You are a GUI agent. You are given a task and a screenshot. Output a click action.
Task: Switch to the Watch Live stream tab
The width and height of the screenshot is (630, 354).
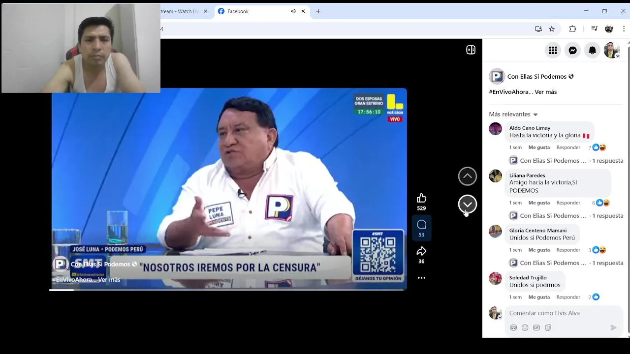(180, 11)
